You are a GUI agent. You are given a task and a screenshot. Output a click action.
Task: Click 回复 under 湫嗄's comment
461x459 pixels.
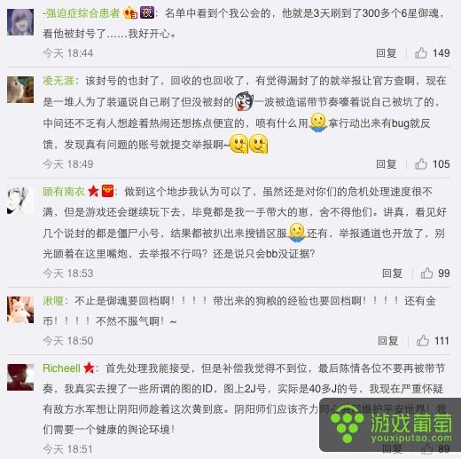(387, 341)
